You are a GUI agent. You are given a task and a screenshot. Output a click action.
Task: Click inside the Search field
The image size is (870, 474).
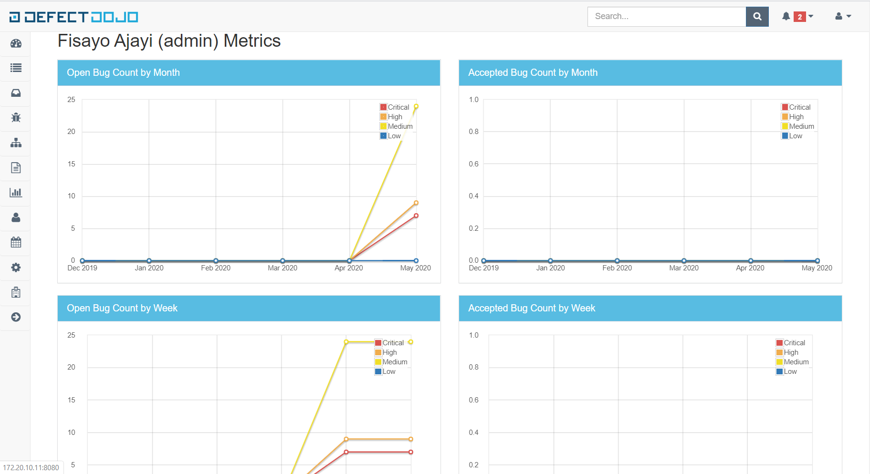click(x=667, y=17)
